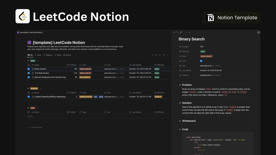Viewport: 276px width, 155px height.
Task: Click the easy tag in side panel Difficulty
Action: click(x=203, y=52)
